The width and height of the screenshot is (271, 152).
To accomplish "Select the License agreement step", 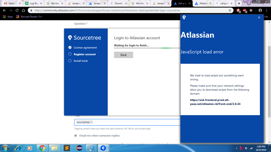I will 83,47.
